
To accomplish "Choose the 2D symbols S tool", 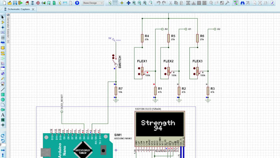I will [3, 120].
